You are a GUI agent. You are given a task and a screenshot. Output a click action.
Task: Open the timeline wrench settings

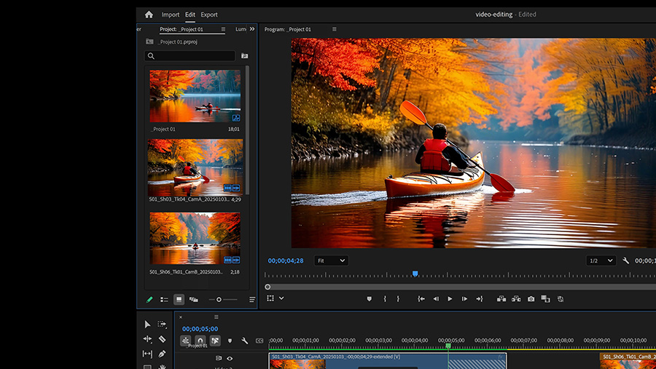pyautogui.click(x=245, y=341)
